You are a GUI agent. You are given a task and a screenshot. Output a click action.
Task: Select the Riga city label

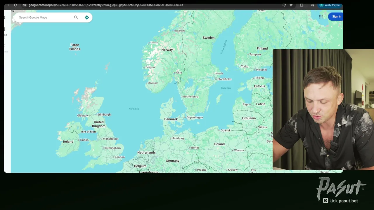click(245, 104)
